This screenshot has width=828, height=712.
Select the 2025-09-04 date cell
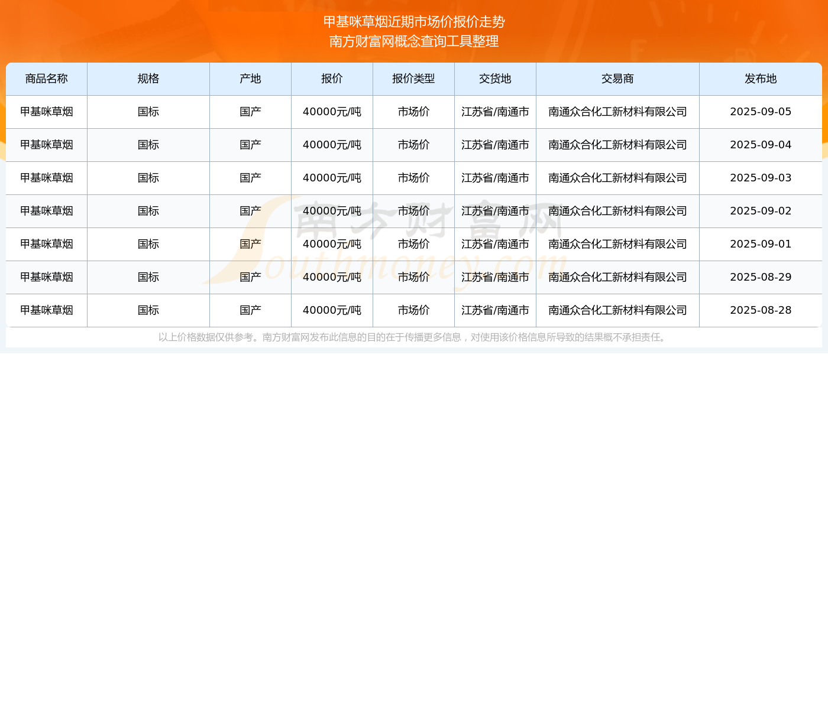tap(761, 145)
